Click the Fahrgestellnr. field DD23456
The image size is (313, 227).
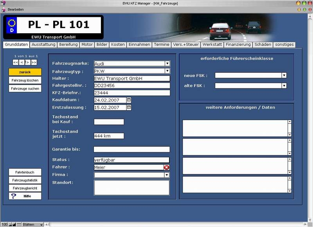coord(132,86)
